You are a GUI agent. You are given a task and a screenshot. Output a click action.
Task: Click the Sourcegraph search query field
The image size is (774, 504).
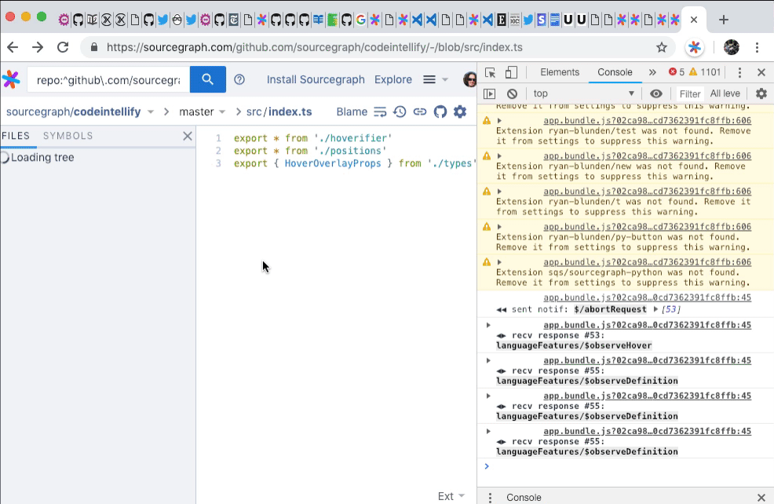click(108, 79)
